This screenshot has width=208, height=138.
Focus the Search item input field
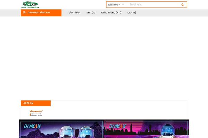coord(153,4)
